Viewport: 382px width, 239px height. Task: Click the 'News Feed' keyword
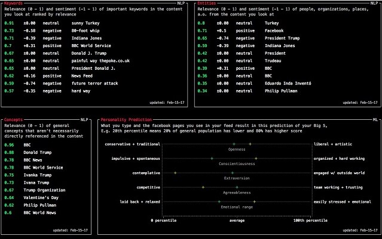click(x=82, y=76)
